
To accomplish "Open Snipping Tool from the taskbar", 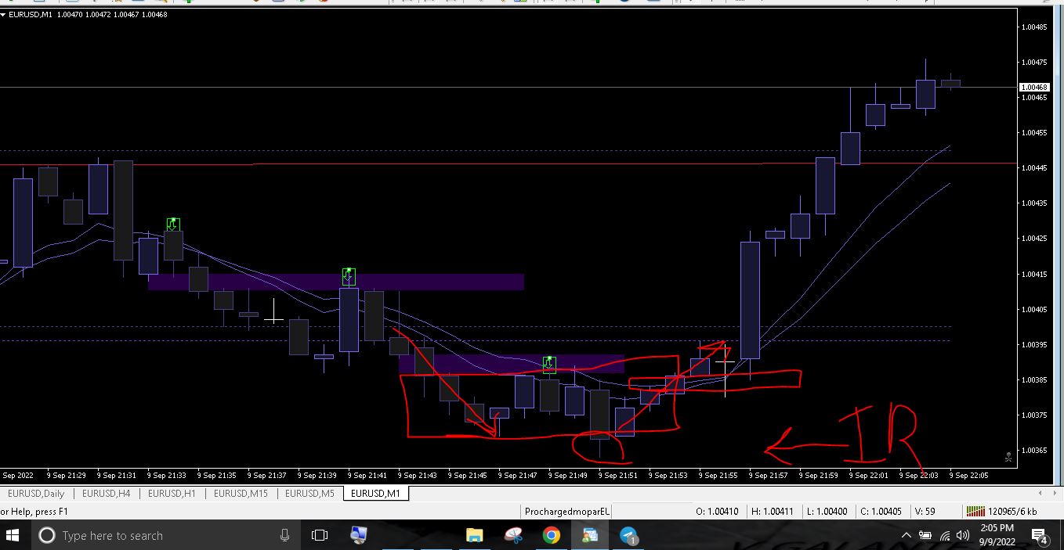I will point(513,535).
